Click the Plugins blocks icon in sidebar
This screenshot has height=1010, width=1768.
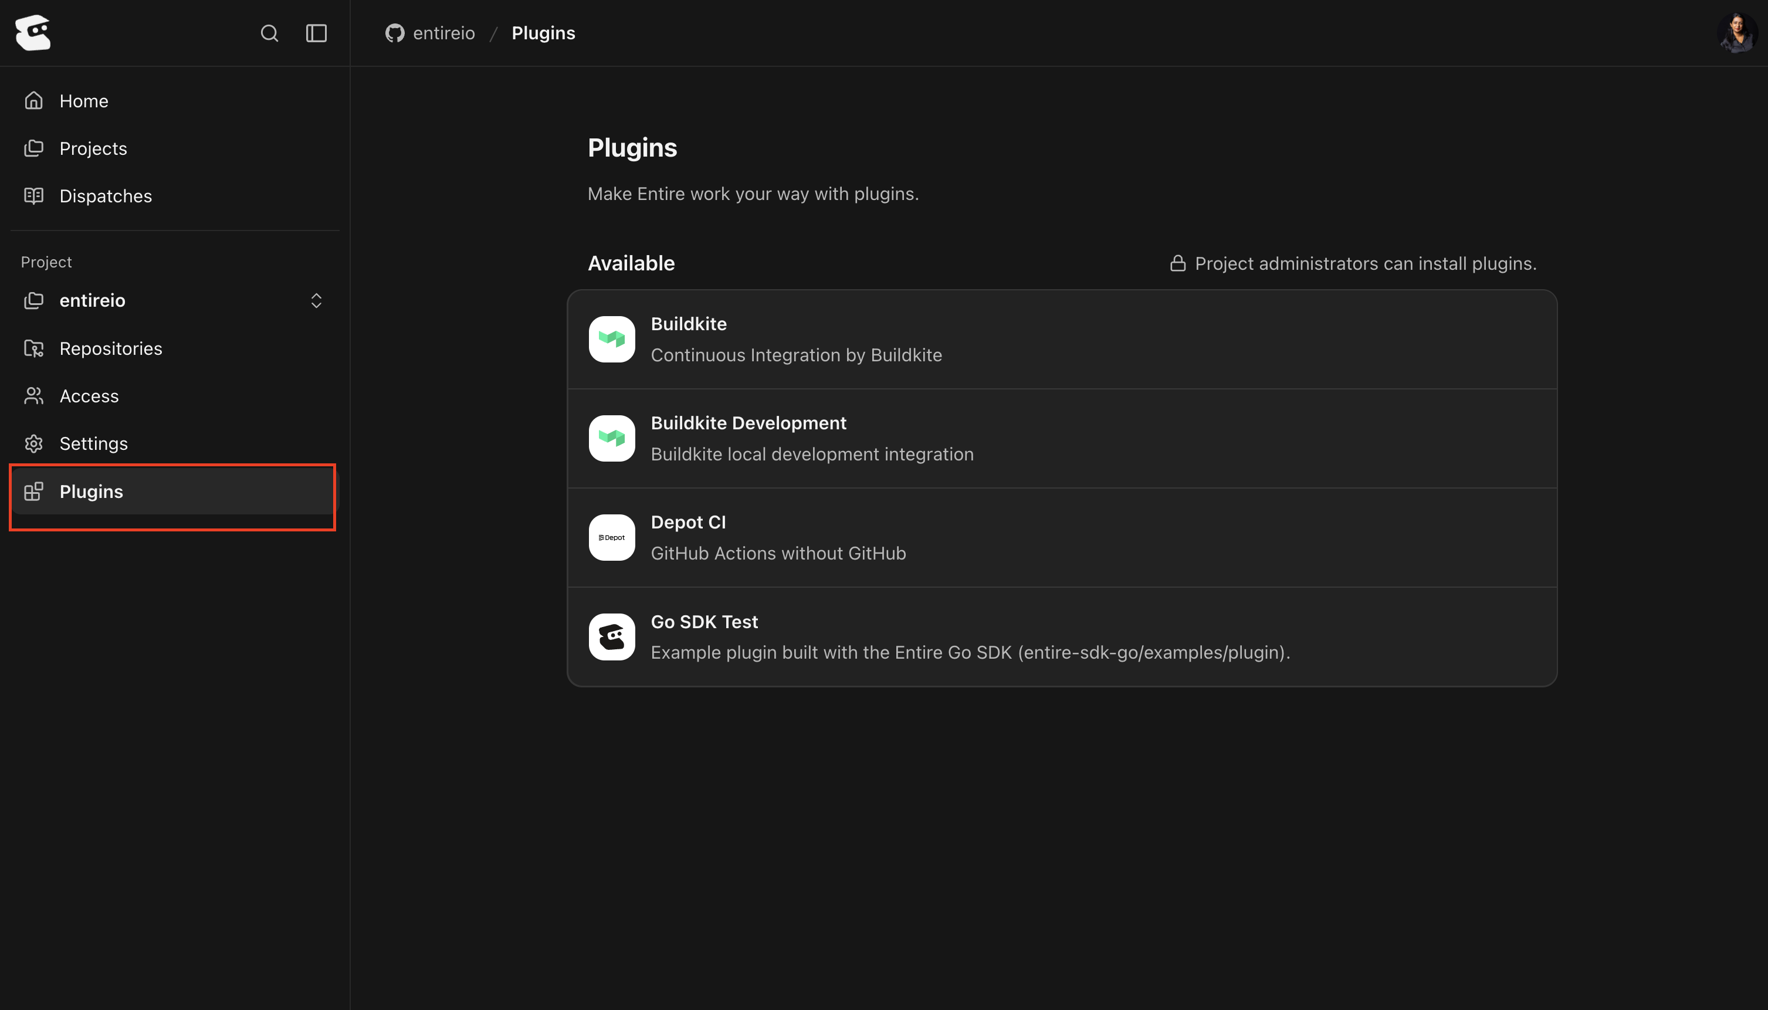[33, 491]
